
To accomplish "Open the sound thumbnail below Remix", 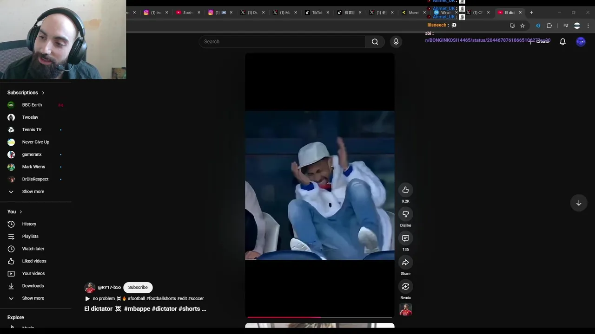I will [405, 309].
